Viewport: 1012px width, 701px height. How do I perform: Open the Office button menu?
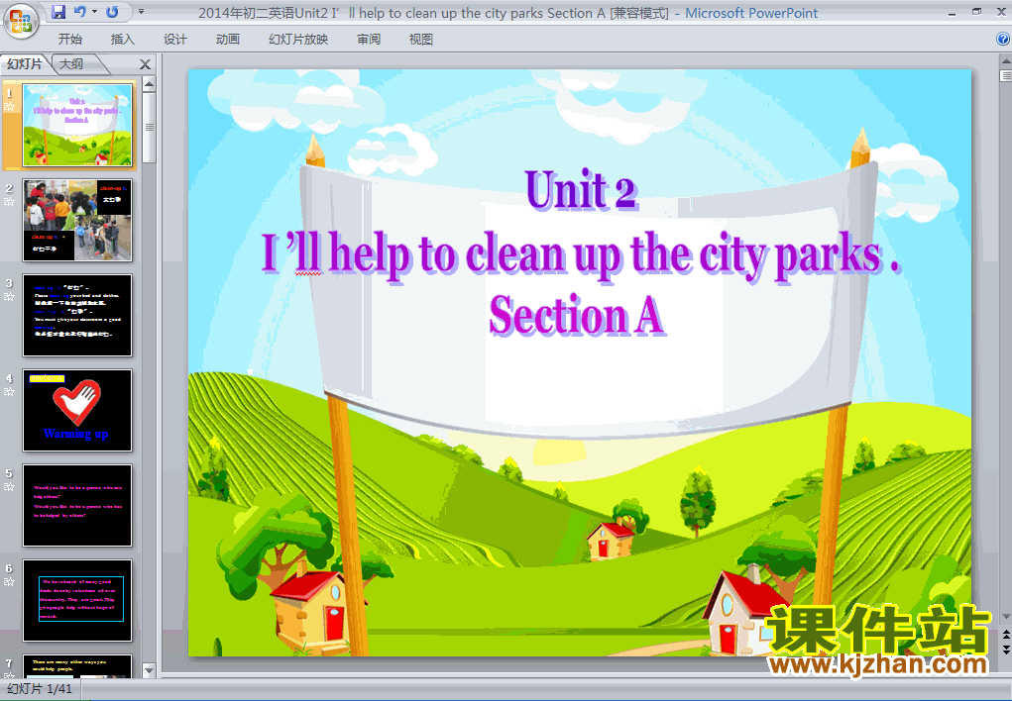[21, 21]
